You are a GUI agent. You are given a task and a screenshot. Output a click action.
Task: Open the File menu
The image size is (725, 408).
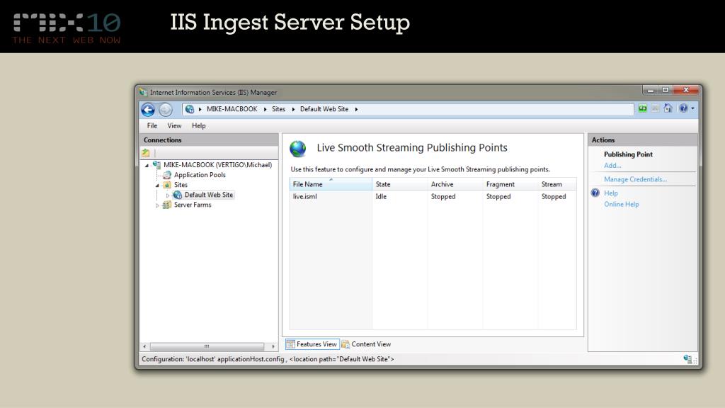click(x=152, y=126)
